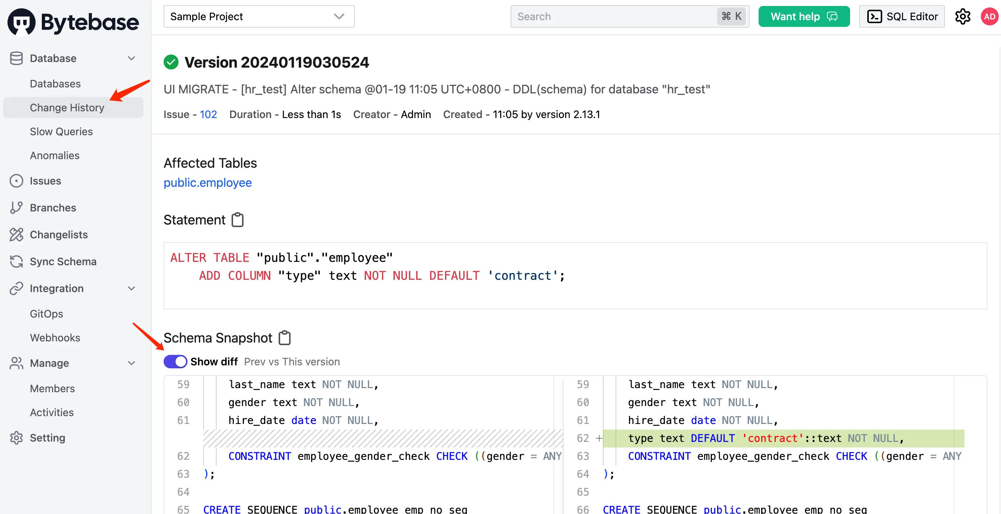The width and height of the screenshot is (1001, 514).
Task: Click the chat bubble icon in Want help
Action: point(832,17)
